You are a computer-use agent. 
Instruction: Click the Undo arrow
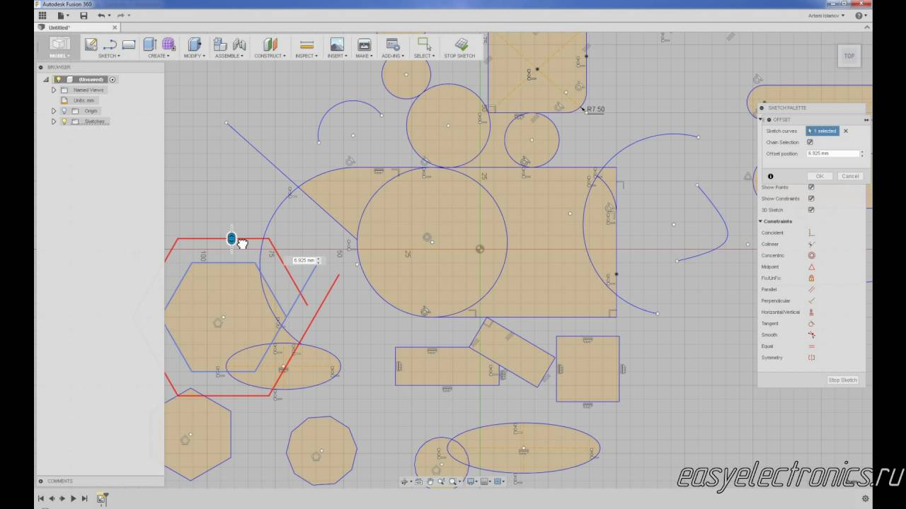[x=102, y=16]
